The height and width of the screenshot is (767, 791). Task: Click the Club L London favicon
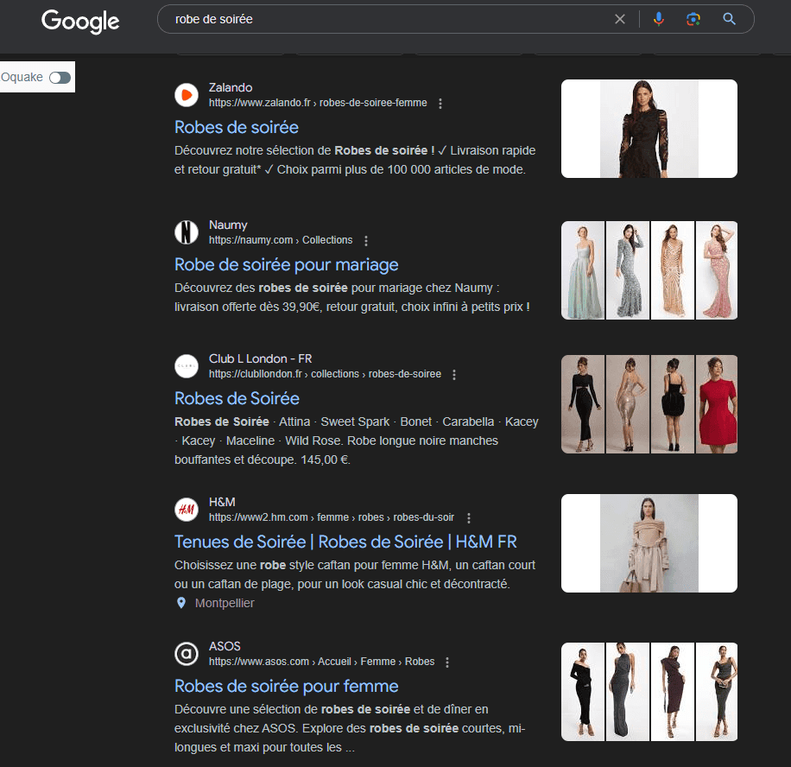(x=187, y=366)
